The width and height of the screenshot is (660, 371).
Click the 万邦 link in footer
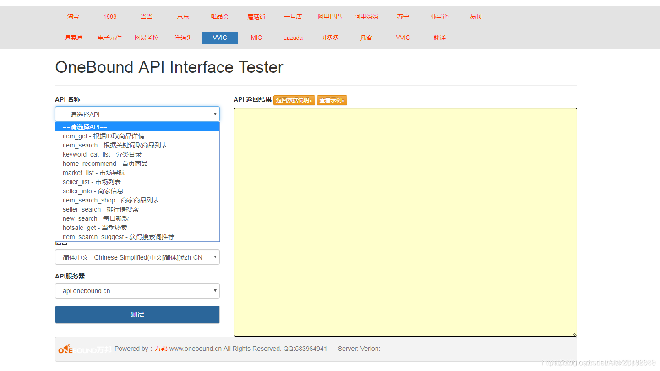tap(161, 349)
